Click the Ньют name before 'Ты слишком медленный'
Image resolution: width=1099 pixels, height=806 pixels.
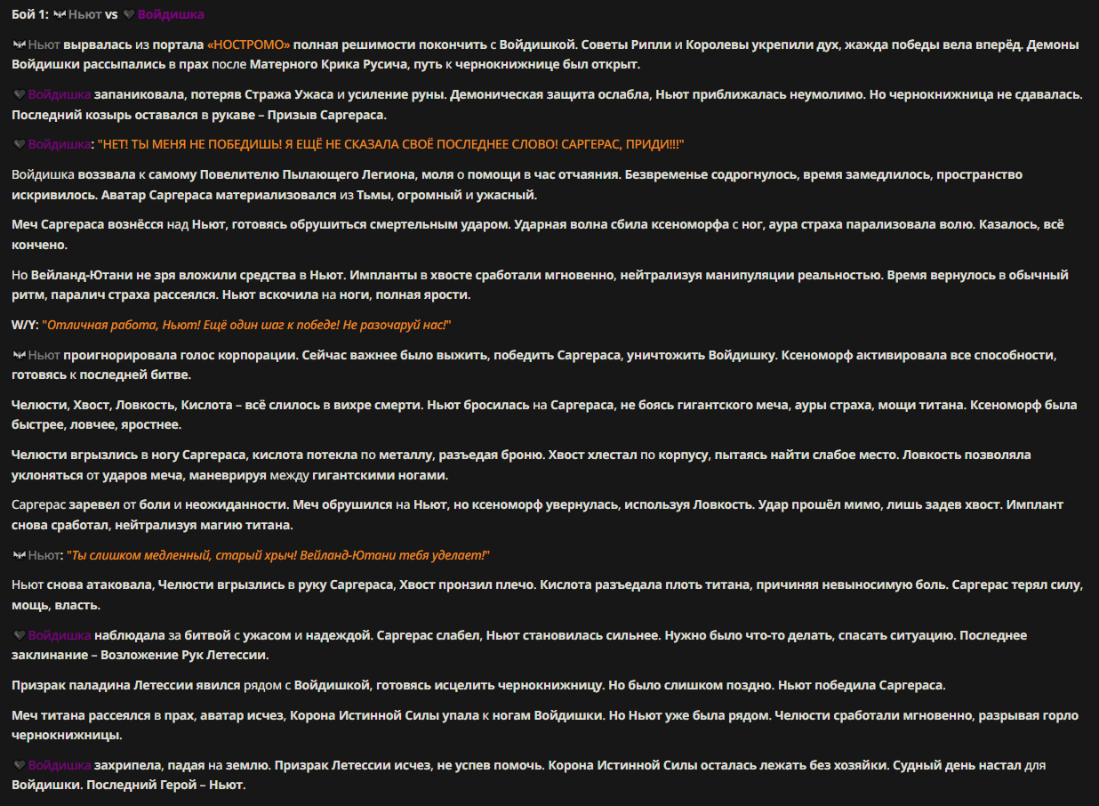coord(44,555)
